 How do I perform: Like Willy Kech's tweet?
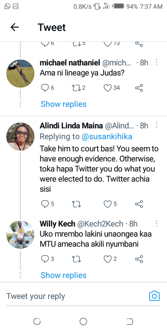coord(108,259)
